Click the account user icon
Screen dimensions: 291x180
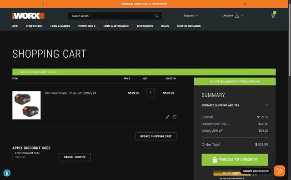pos(237,15)
